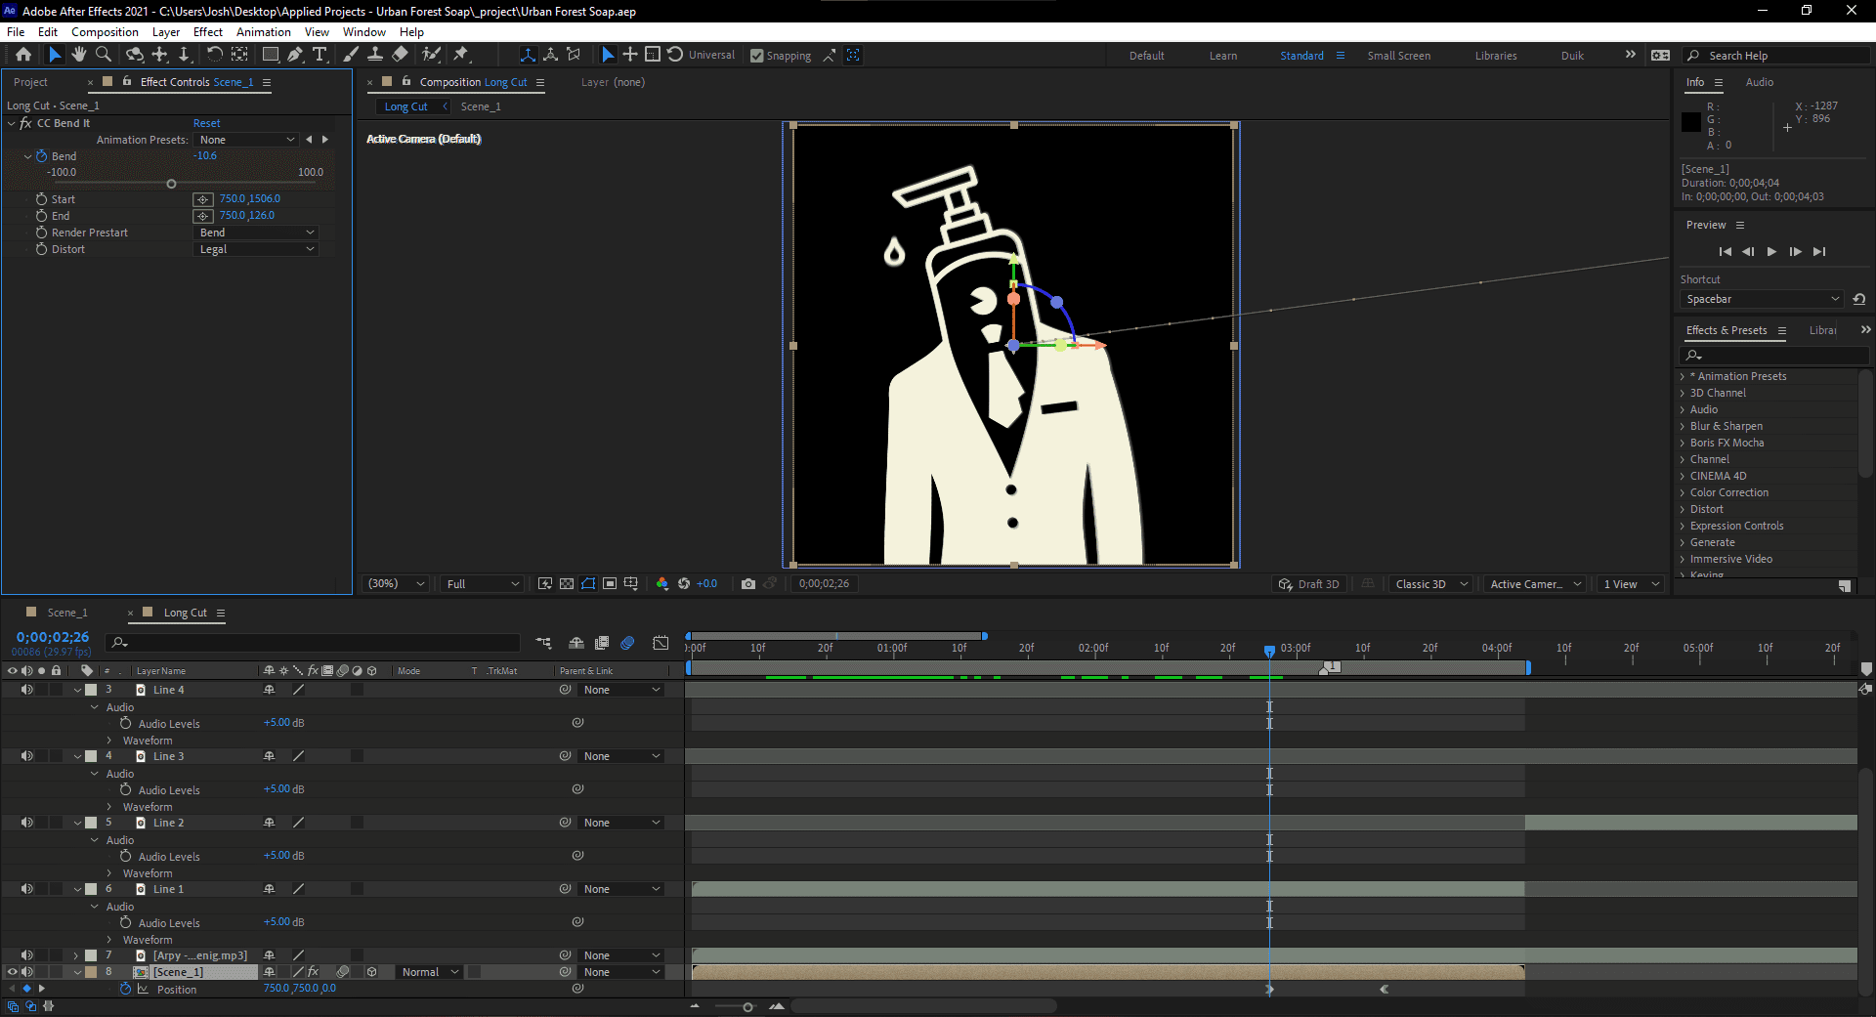Open composition flowchart mini icon in timeline
Screen dimensions: 1876x1017
click(544, 643)
